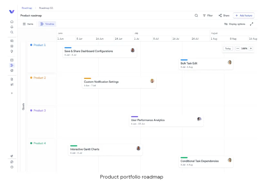Image resolution: width=261 pixels, height=184 pixels.
Task: Open the contacts portrait icon in sidebar
Action: coord(12,46)
